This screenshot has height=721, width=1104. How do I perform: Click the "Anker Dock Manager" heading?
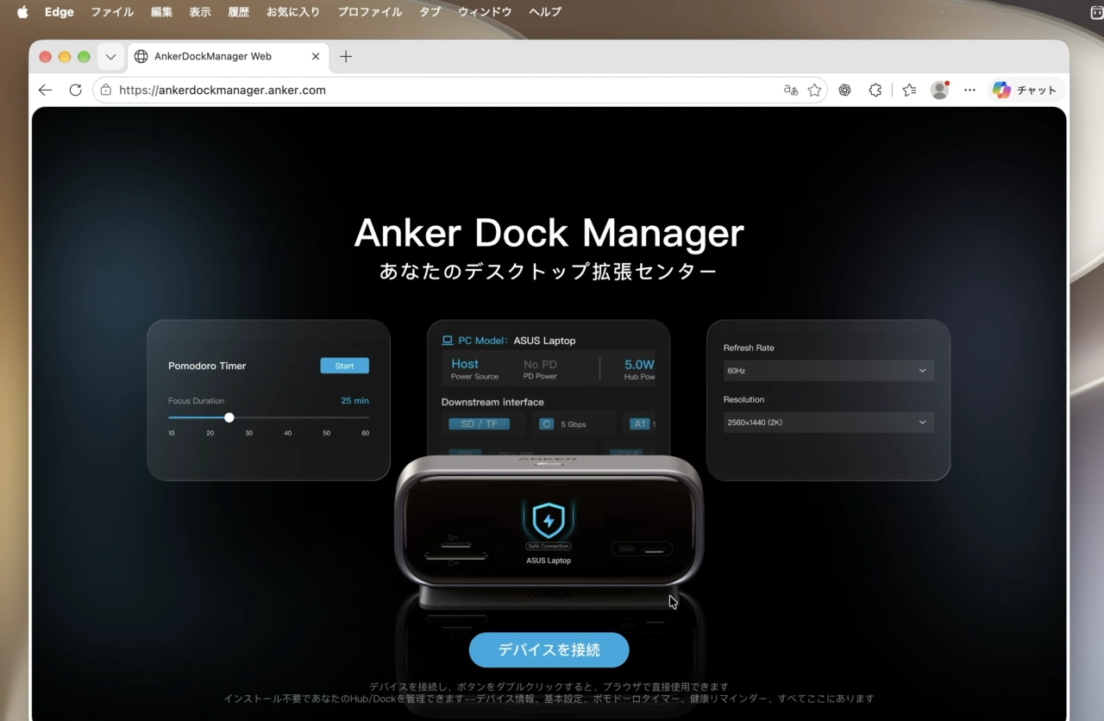click(x=549, y=233)
